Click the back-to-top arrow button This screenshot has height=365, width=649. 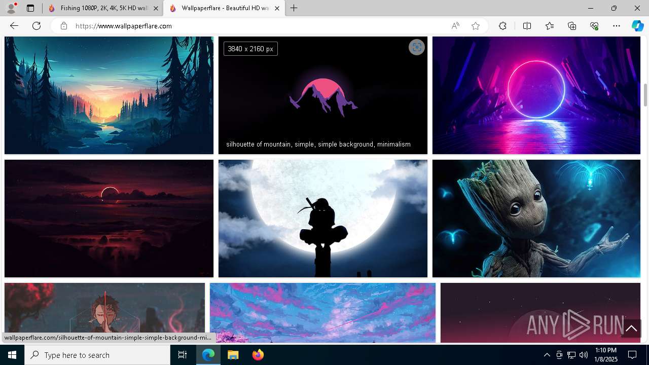coord(631,328)
